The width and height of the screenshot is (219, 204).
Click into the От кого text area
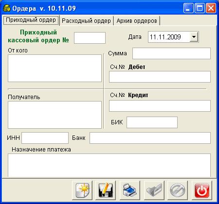click(55, 68)
